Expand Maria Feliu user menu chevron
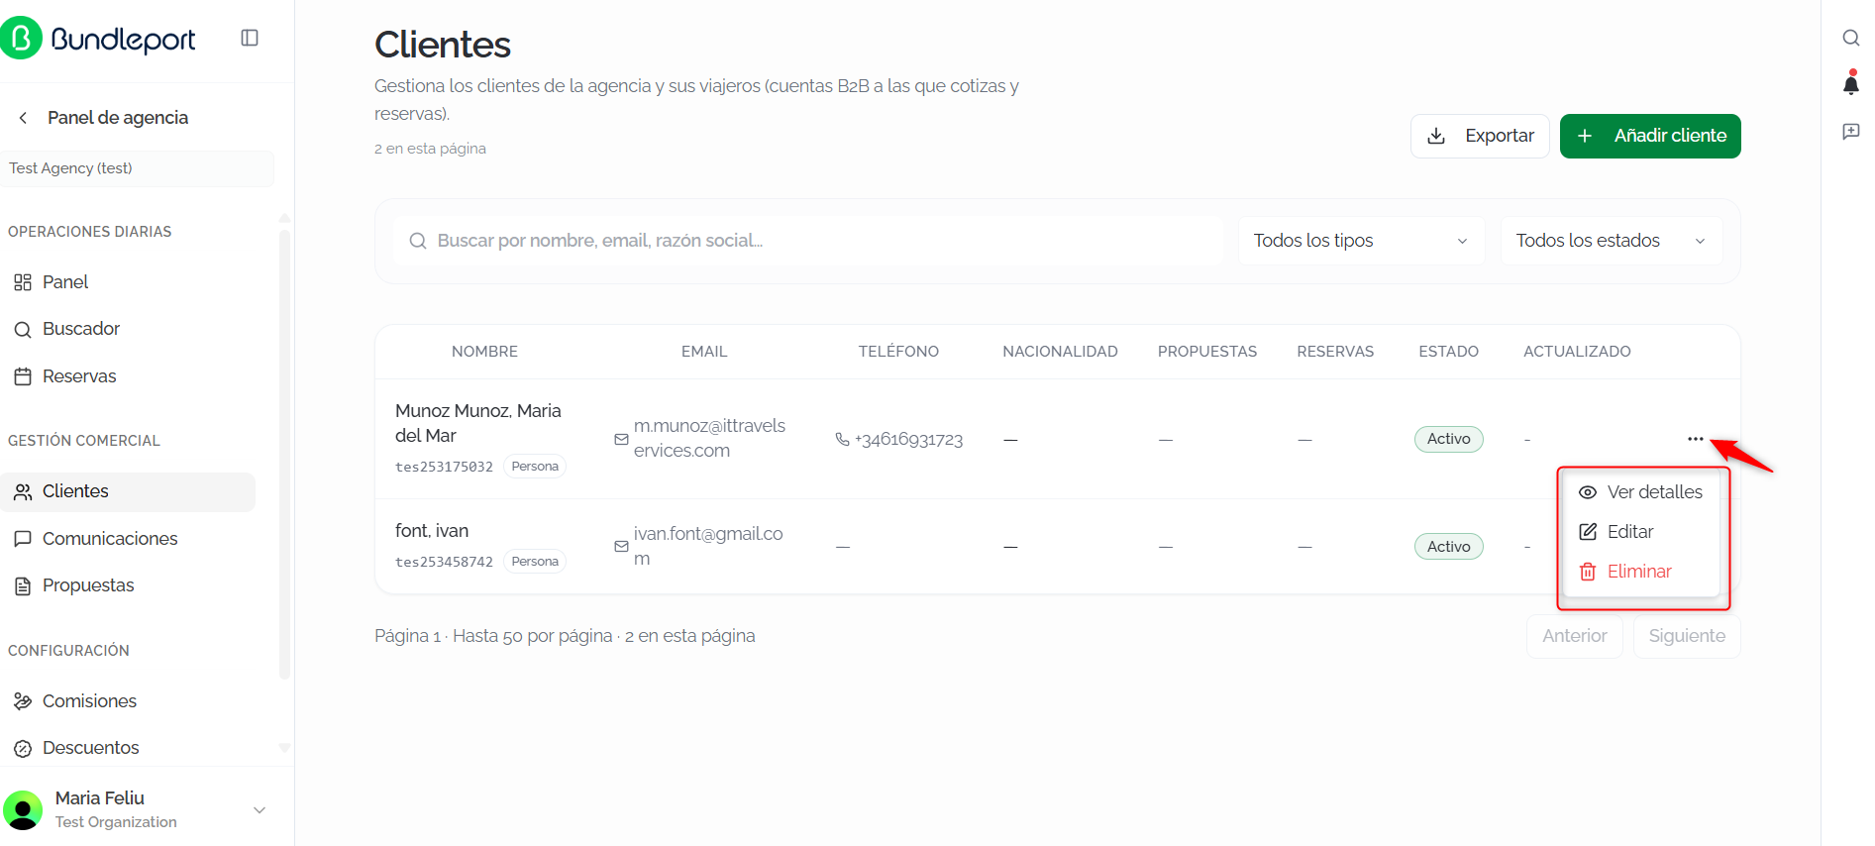 (260, 810)
